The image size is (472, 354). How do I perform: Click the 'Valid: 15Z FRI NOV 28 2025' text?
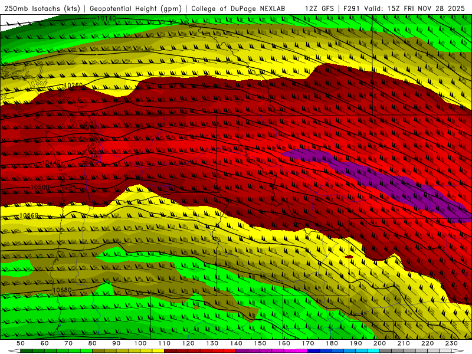415,8
